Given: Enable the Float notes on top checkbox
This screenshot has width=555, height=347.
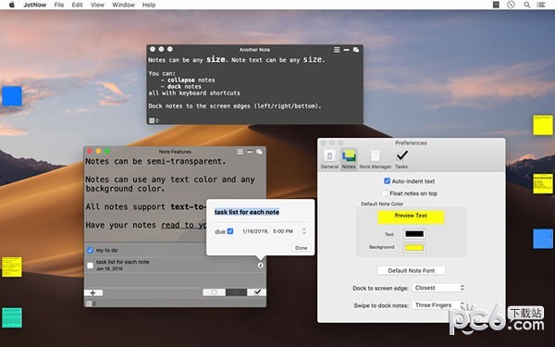Looking at the screenshot, I should [x=385, y=193].
